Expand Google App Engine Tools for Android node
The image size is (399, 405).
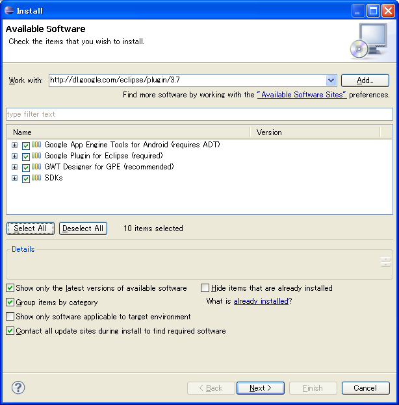(x=15, y=145)
